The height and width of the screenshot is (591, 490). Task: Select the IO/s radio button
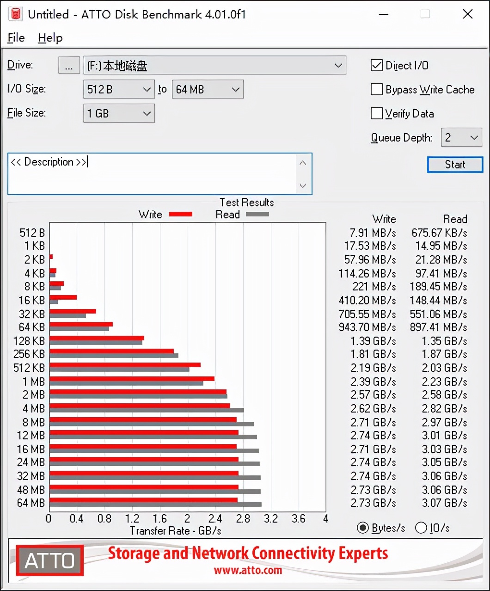(421, 528)
